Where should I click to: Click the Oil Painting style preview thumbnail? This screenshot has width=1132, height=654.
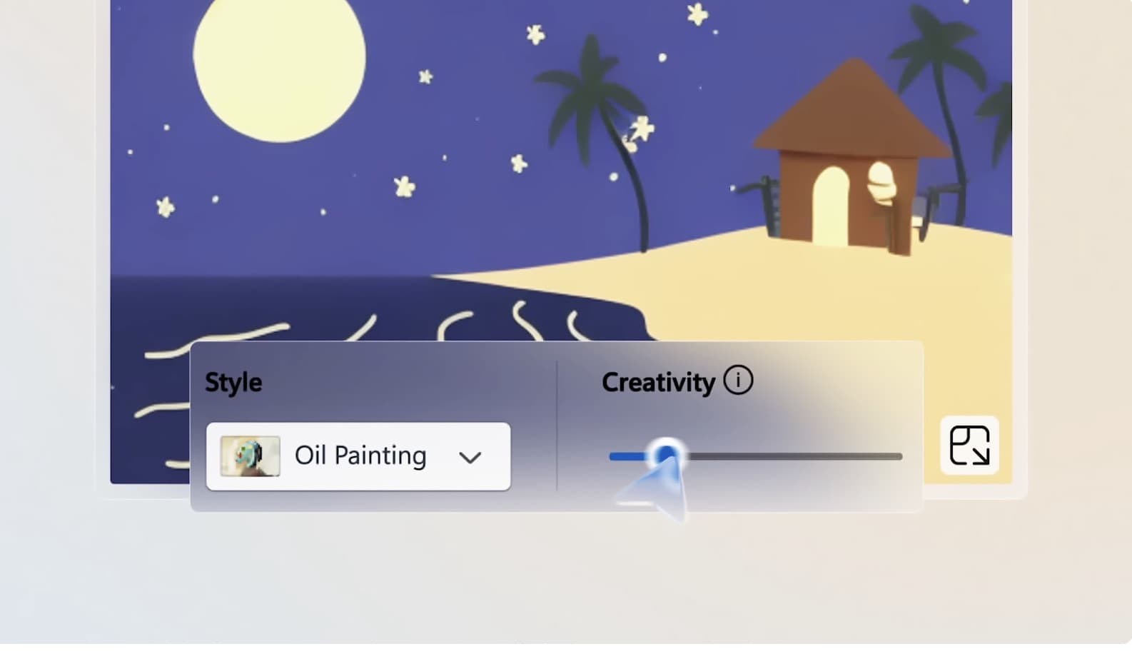(250, 456)
